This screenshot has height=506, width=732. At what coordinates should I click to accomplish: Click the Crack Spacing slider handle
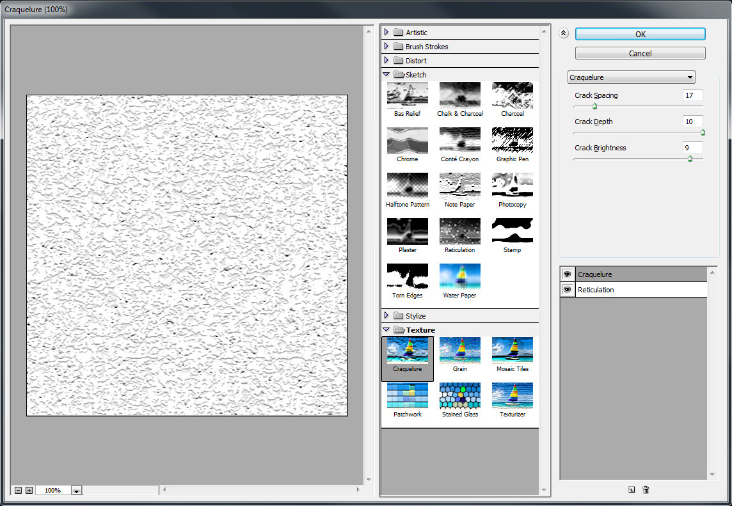click(594, 107)
